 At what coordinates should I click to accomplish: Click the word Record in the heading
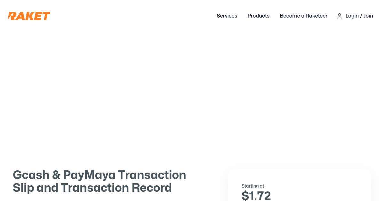pyautogui.click(x=152, y=188)
